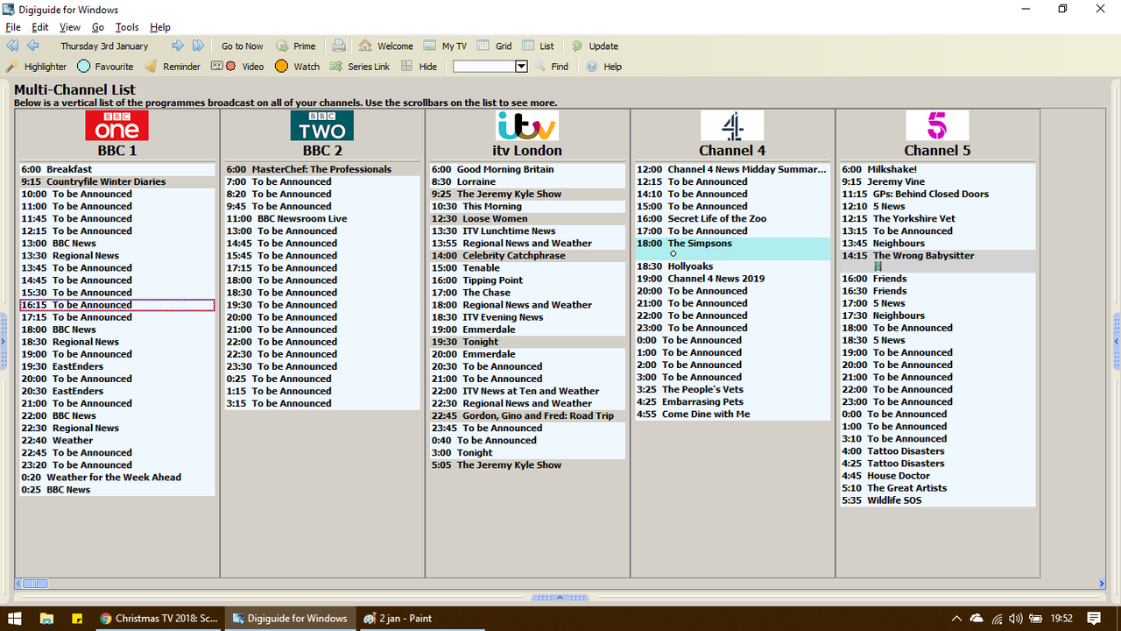1121x631 pixels.
Task: Click the Channel 5 logo
Action: click(937, 125)
